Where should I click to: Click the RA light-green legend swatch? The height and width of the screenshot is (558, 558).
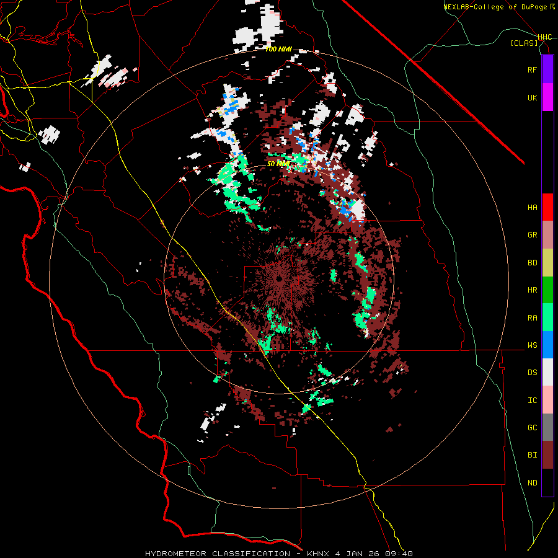(x=547, y=317)
